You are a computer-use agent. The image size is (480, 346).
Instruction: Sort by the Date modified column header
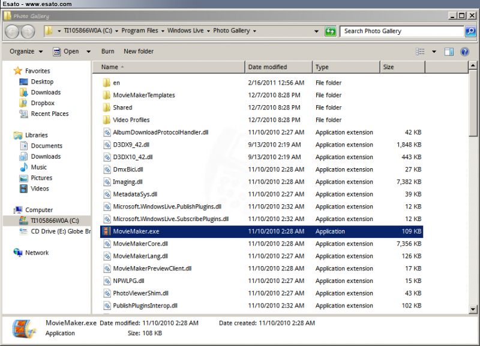click(x=278, y=67)
